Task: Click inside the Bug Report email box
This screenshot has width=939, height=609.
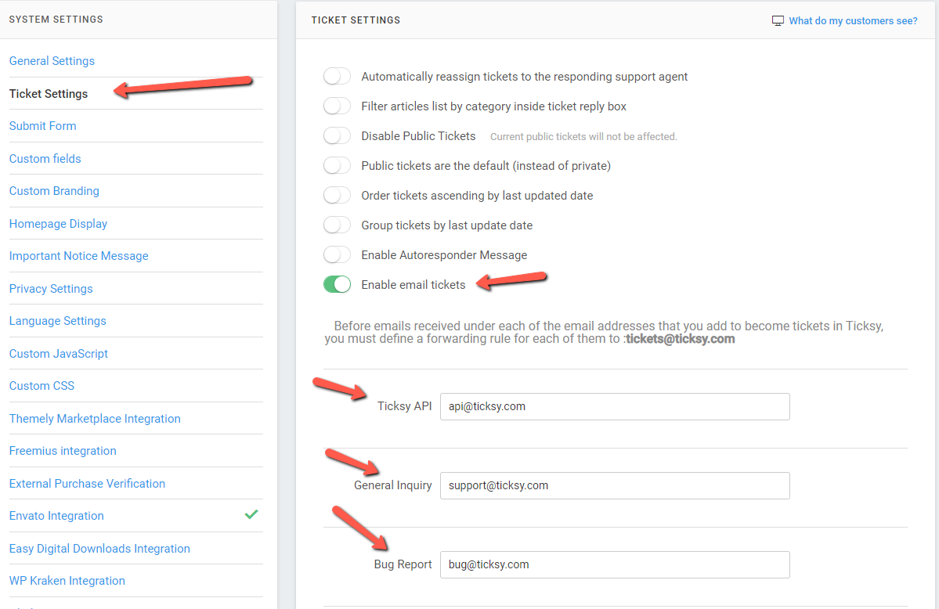Action: pos(615,564)
